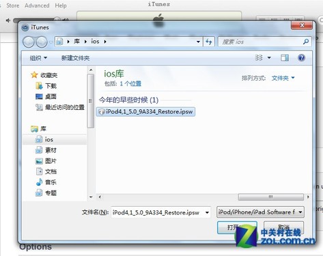Select the ios breadcrumb in address bar
This screenshot has width=323, height=256.
[x=95, y=42]
